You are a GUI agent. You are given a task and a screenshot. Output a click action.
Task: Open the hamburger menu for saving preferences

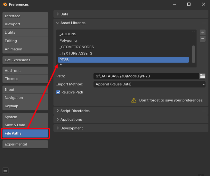coord(5,170)
